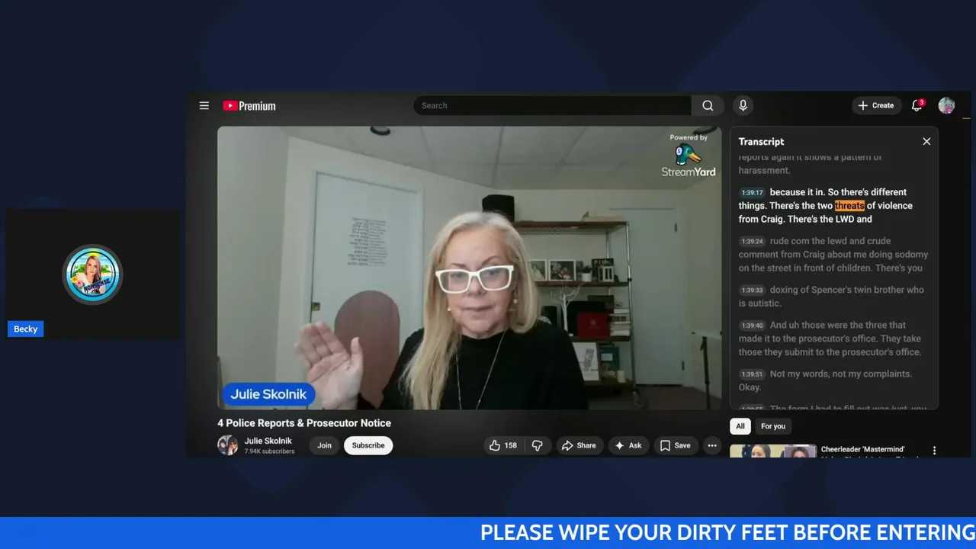Open the Cheerleader 'Mastermind' recommended video thumbnail

(772, 451)
